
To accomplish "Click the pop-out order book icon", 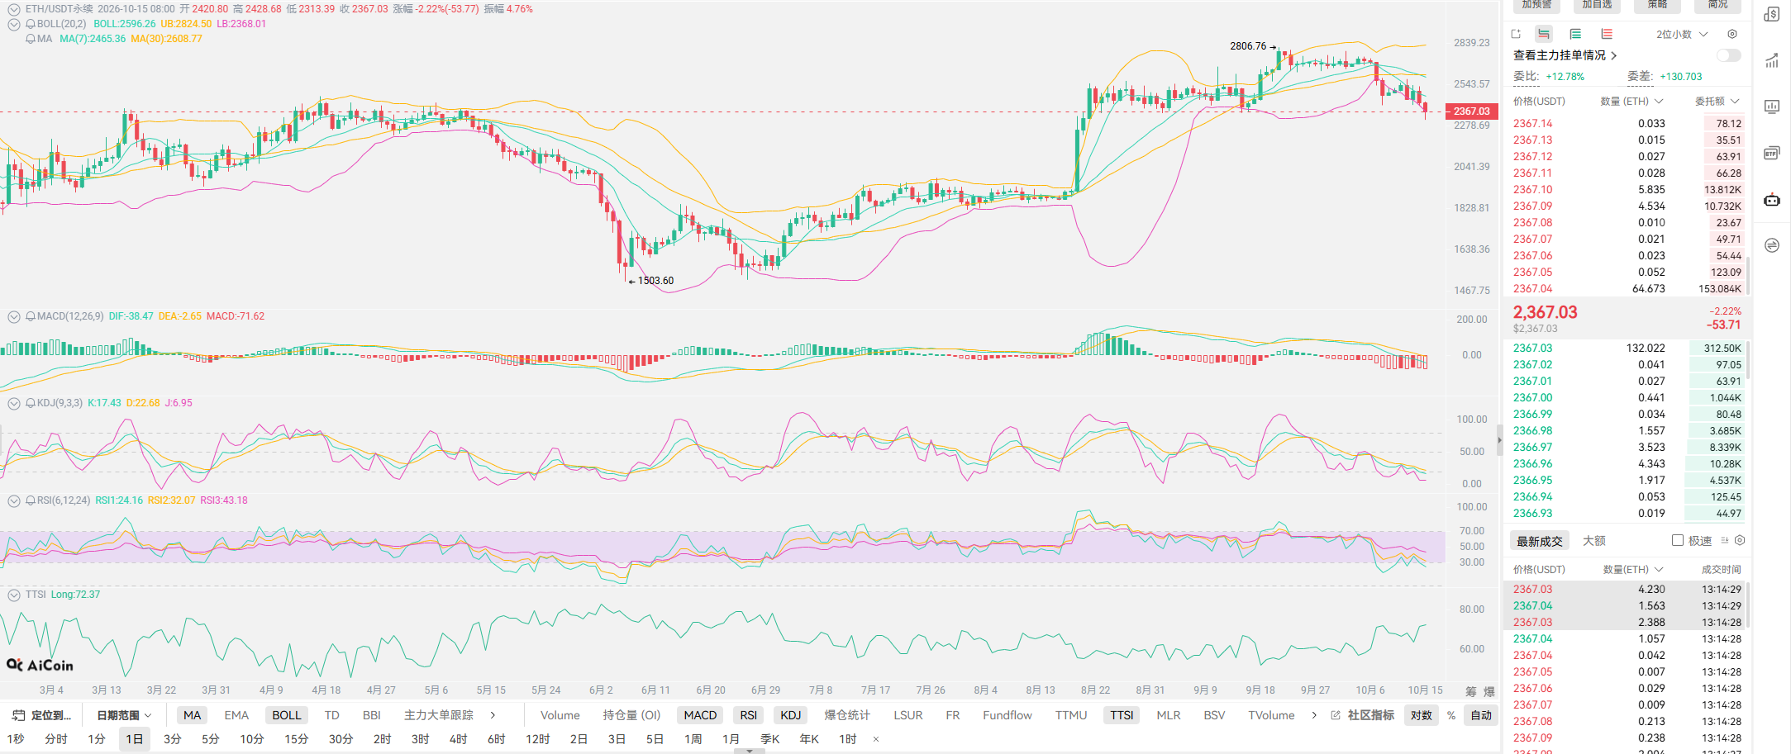I will [1516, 34].
